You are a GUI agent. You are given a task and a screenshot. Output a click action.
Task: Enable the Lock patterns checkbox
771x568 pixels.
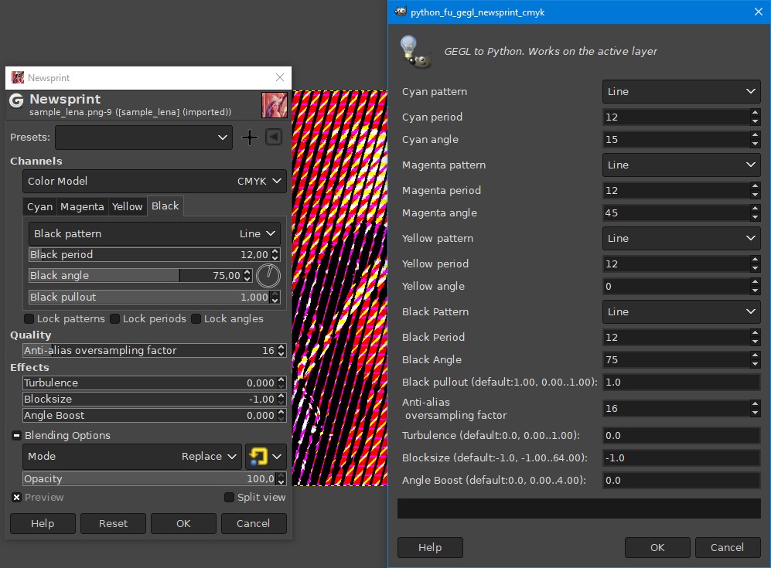pyautogui.click(x=29, y=319)
